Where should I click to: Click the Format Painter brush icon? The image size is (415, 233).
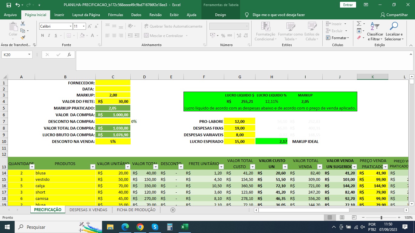[x=23, y=38]
